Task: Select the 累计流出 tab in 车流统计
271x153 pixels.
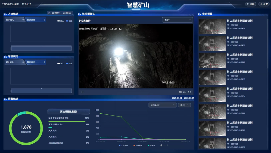Action: click(36, 62)
